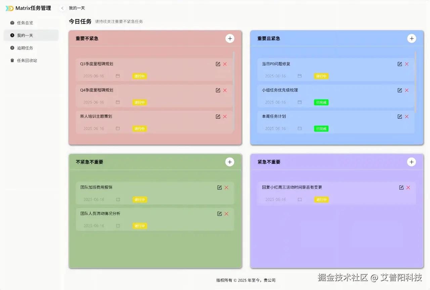Toggle 进行中 status on 团队人员流动情况分析
Screen dimensions: 430x290
[x=139, y=226]
